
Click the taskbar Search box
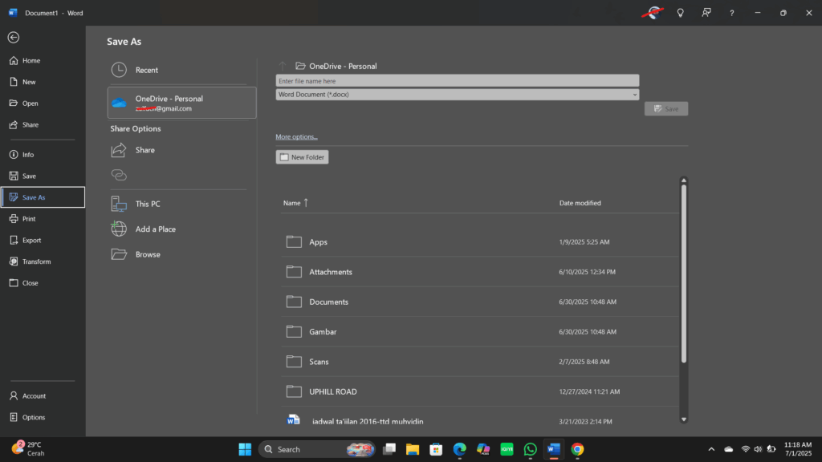(x=317, y=449)
